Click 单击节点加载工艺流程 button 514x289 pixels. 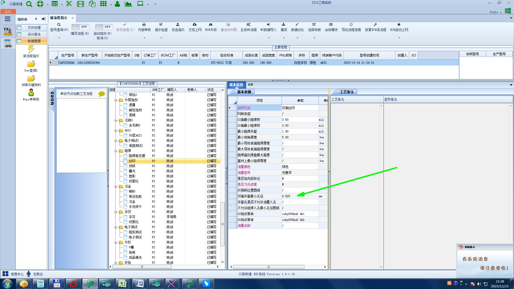pyautogui.click(x=76, y=94)
